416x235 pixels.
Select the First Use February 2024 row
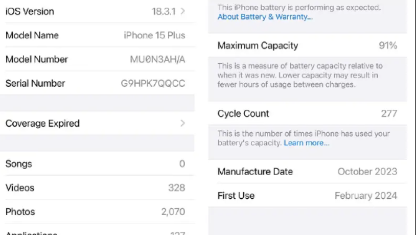click(x=307, y=196)
